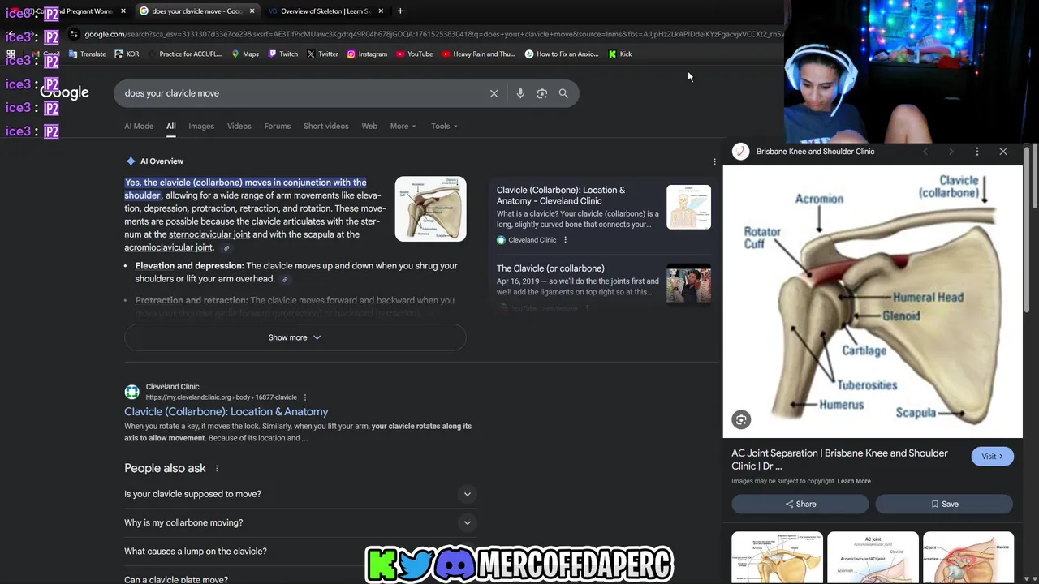Select the All results tab
The height and width of the screenshot is (584, 1039).
coord(171,126)
